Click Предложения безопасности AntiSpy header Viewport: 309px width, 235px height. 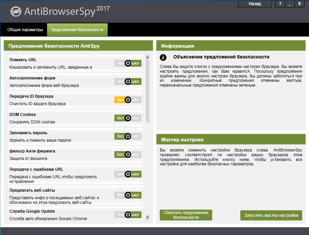point(78,46)
